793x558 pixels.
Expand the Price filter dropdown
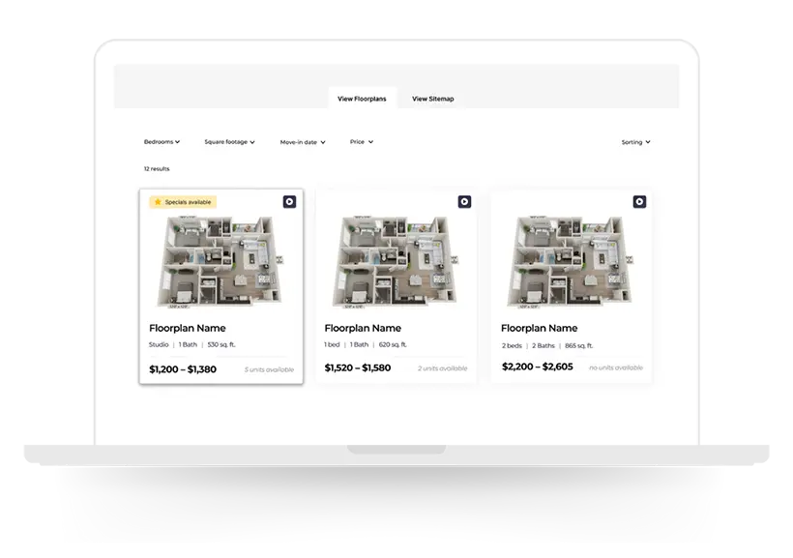[x=362, y=142]
